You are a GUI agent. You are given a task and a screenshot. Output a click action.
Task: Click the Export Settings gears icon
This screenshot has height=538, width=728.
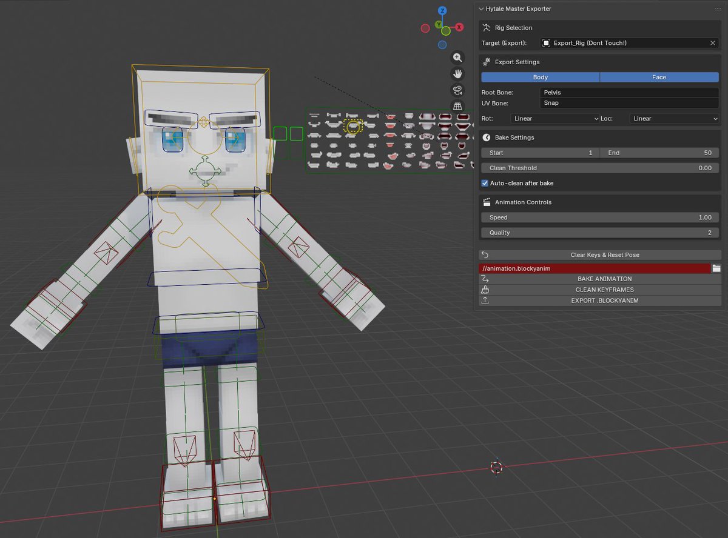pos(487,62)
